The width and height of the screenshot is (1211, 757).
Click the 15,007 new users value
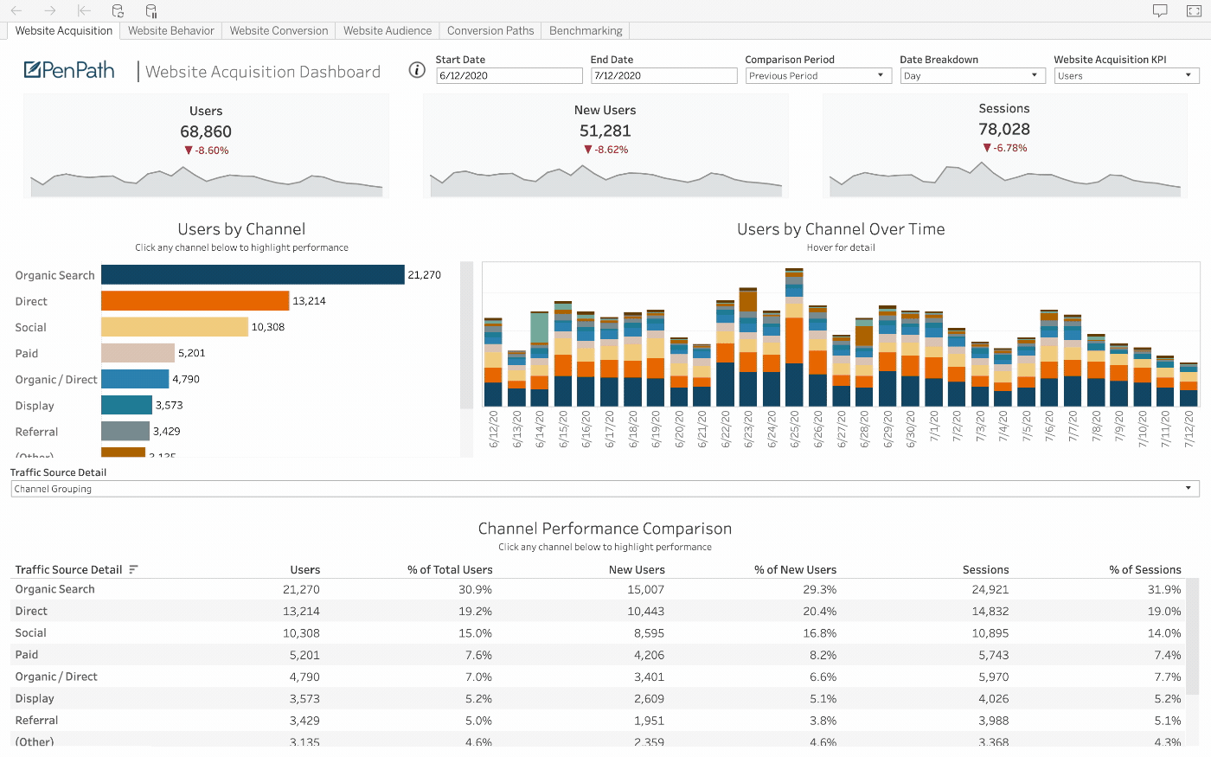tap(645, 589)
